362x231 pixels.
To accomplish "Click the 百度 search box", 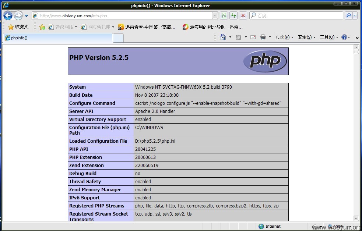I will coord(296,16).
